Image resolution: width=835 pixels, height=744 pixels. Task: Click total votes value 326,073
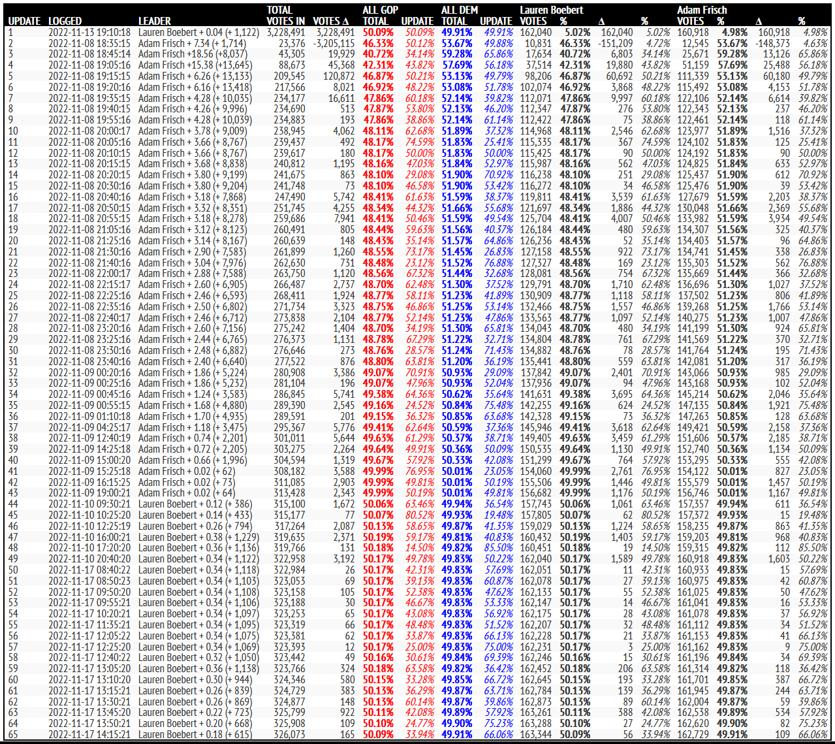pyautogui.click(x=289, y=734)
